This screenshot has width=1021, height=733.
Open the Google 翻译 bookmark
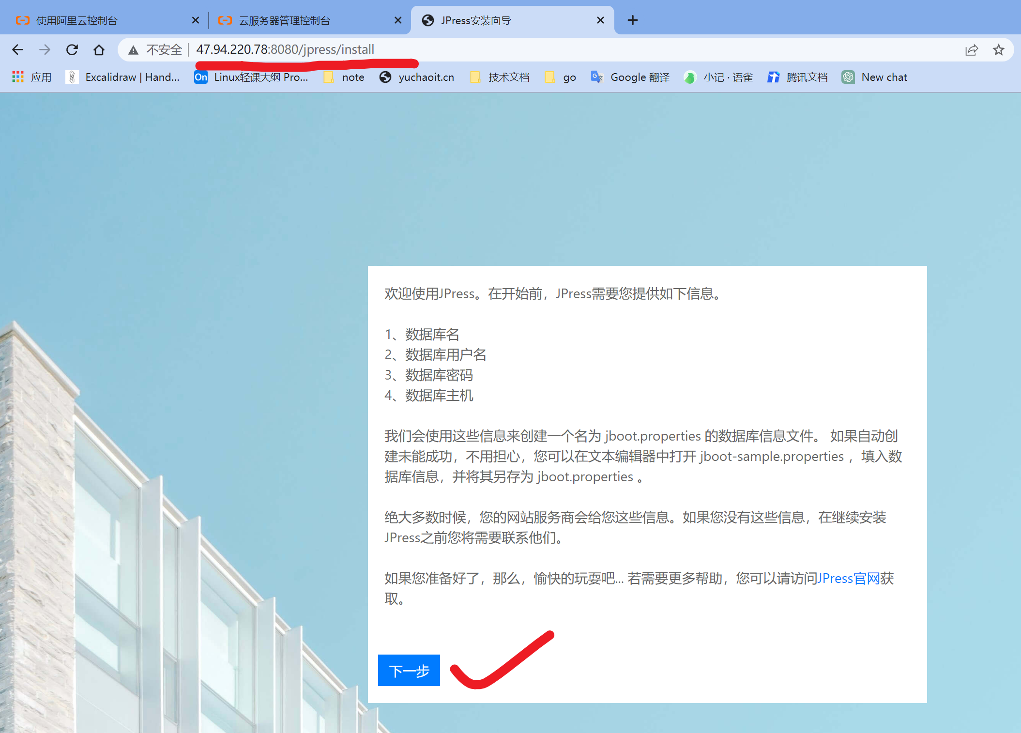coord(630,77)
